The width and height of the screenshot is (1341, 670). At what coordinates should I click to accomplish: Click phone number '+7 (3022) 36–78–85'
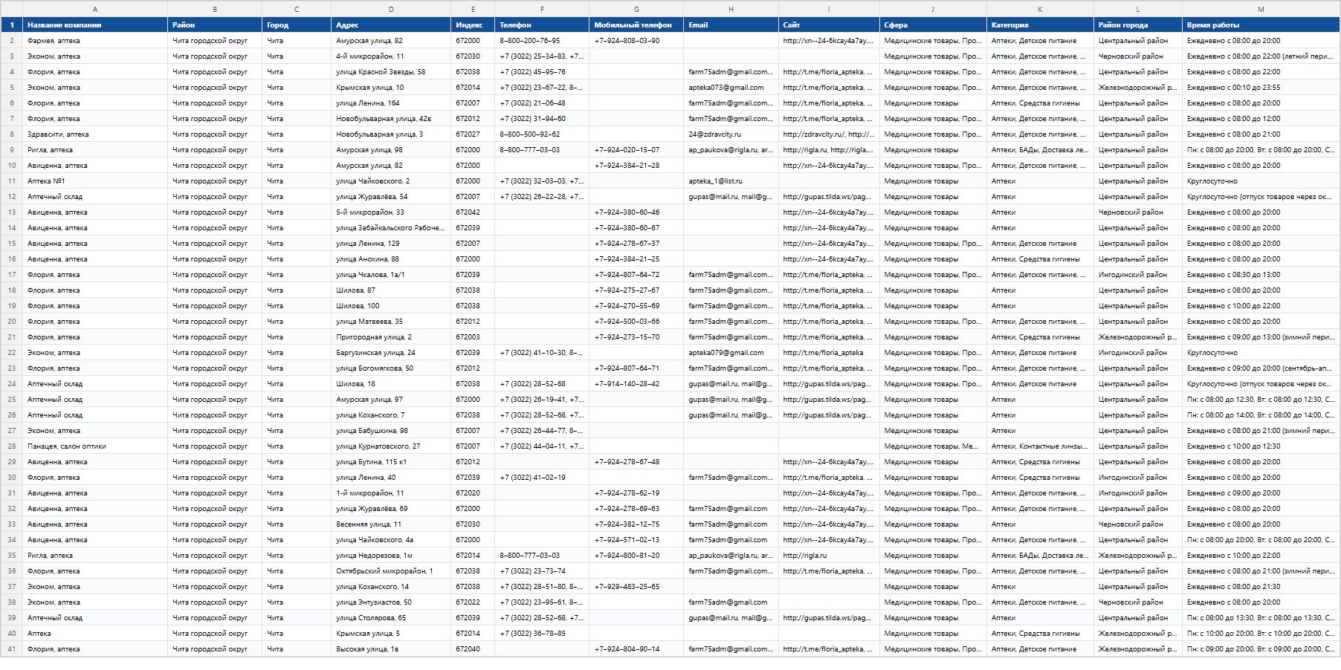click(542, 634)
